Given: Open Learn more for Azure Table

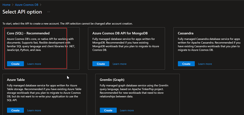Looking at the screenshot, I should click(34, 110).
